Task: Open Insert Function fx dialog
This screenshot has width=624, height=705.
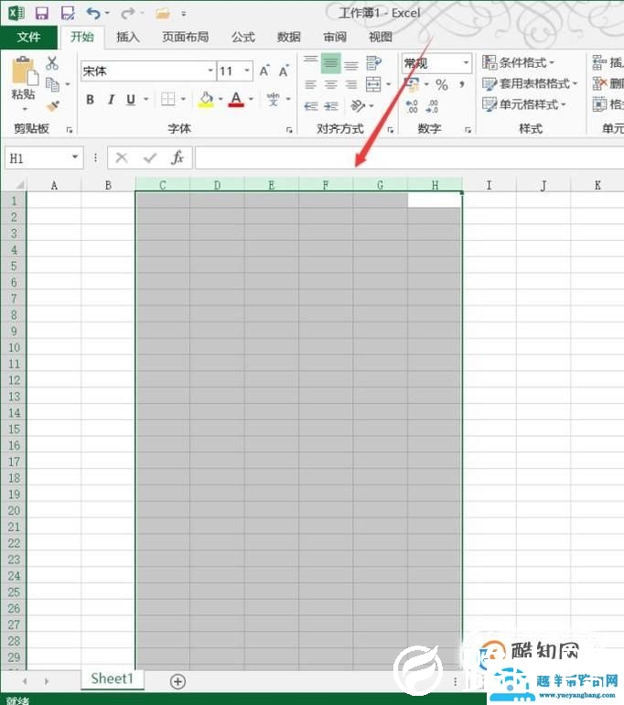Action: pos(178,157)
